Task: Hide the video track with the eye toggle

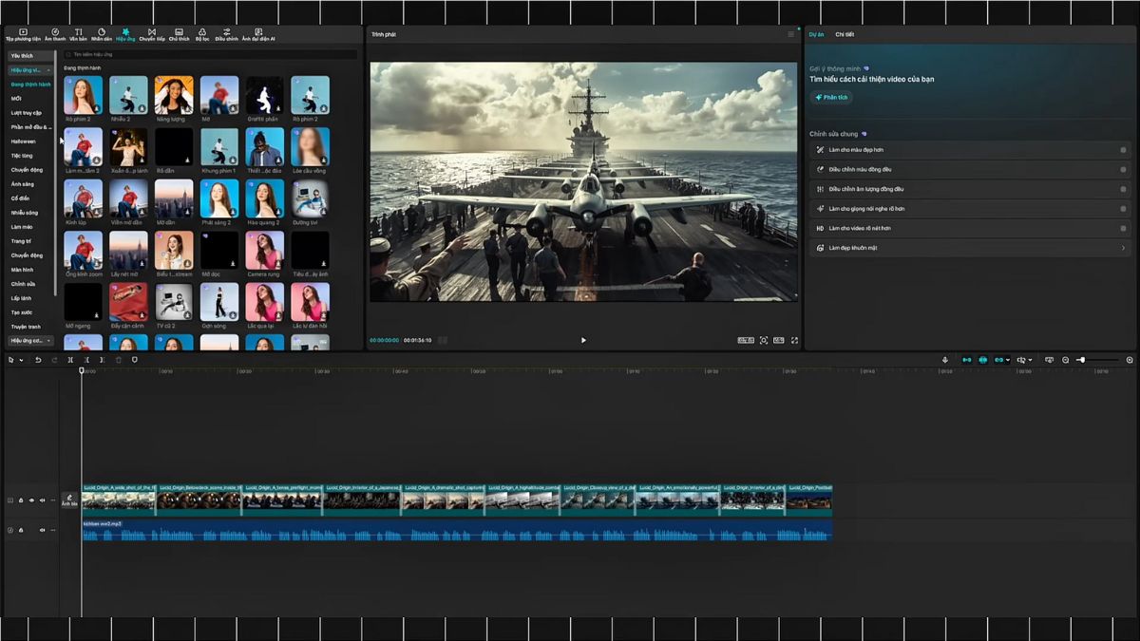Action: pyautogui.click(x=31, y=500)
